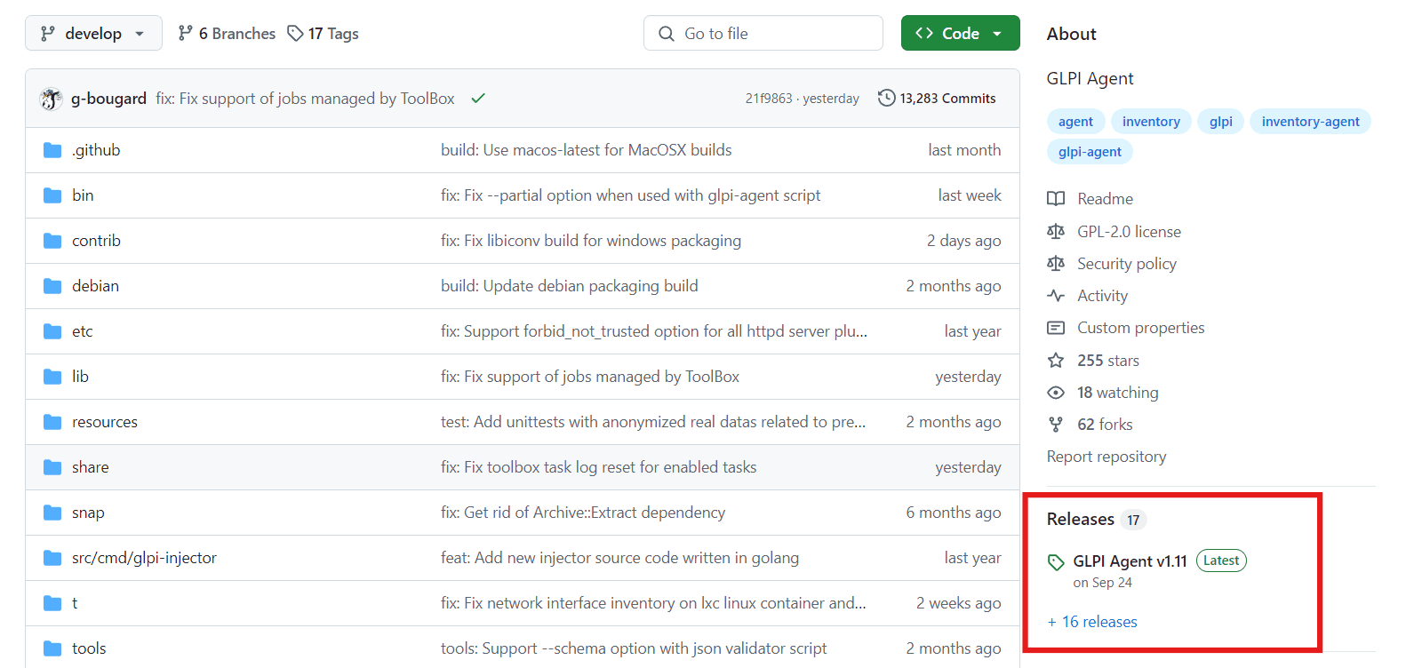Click the green commit status checkmark

coord(478,99)
